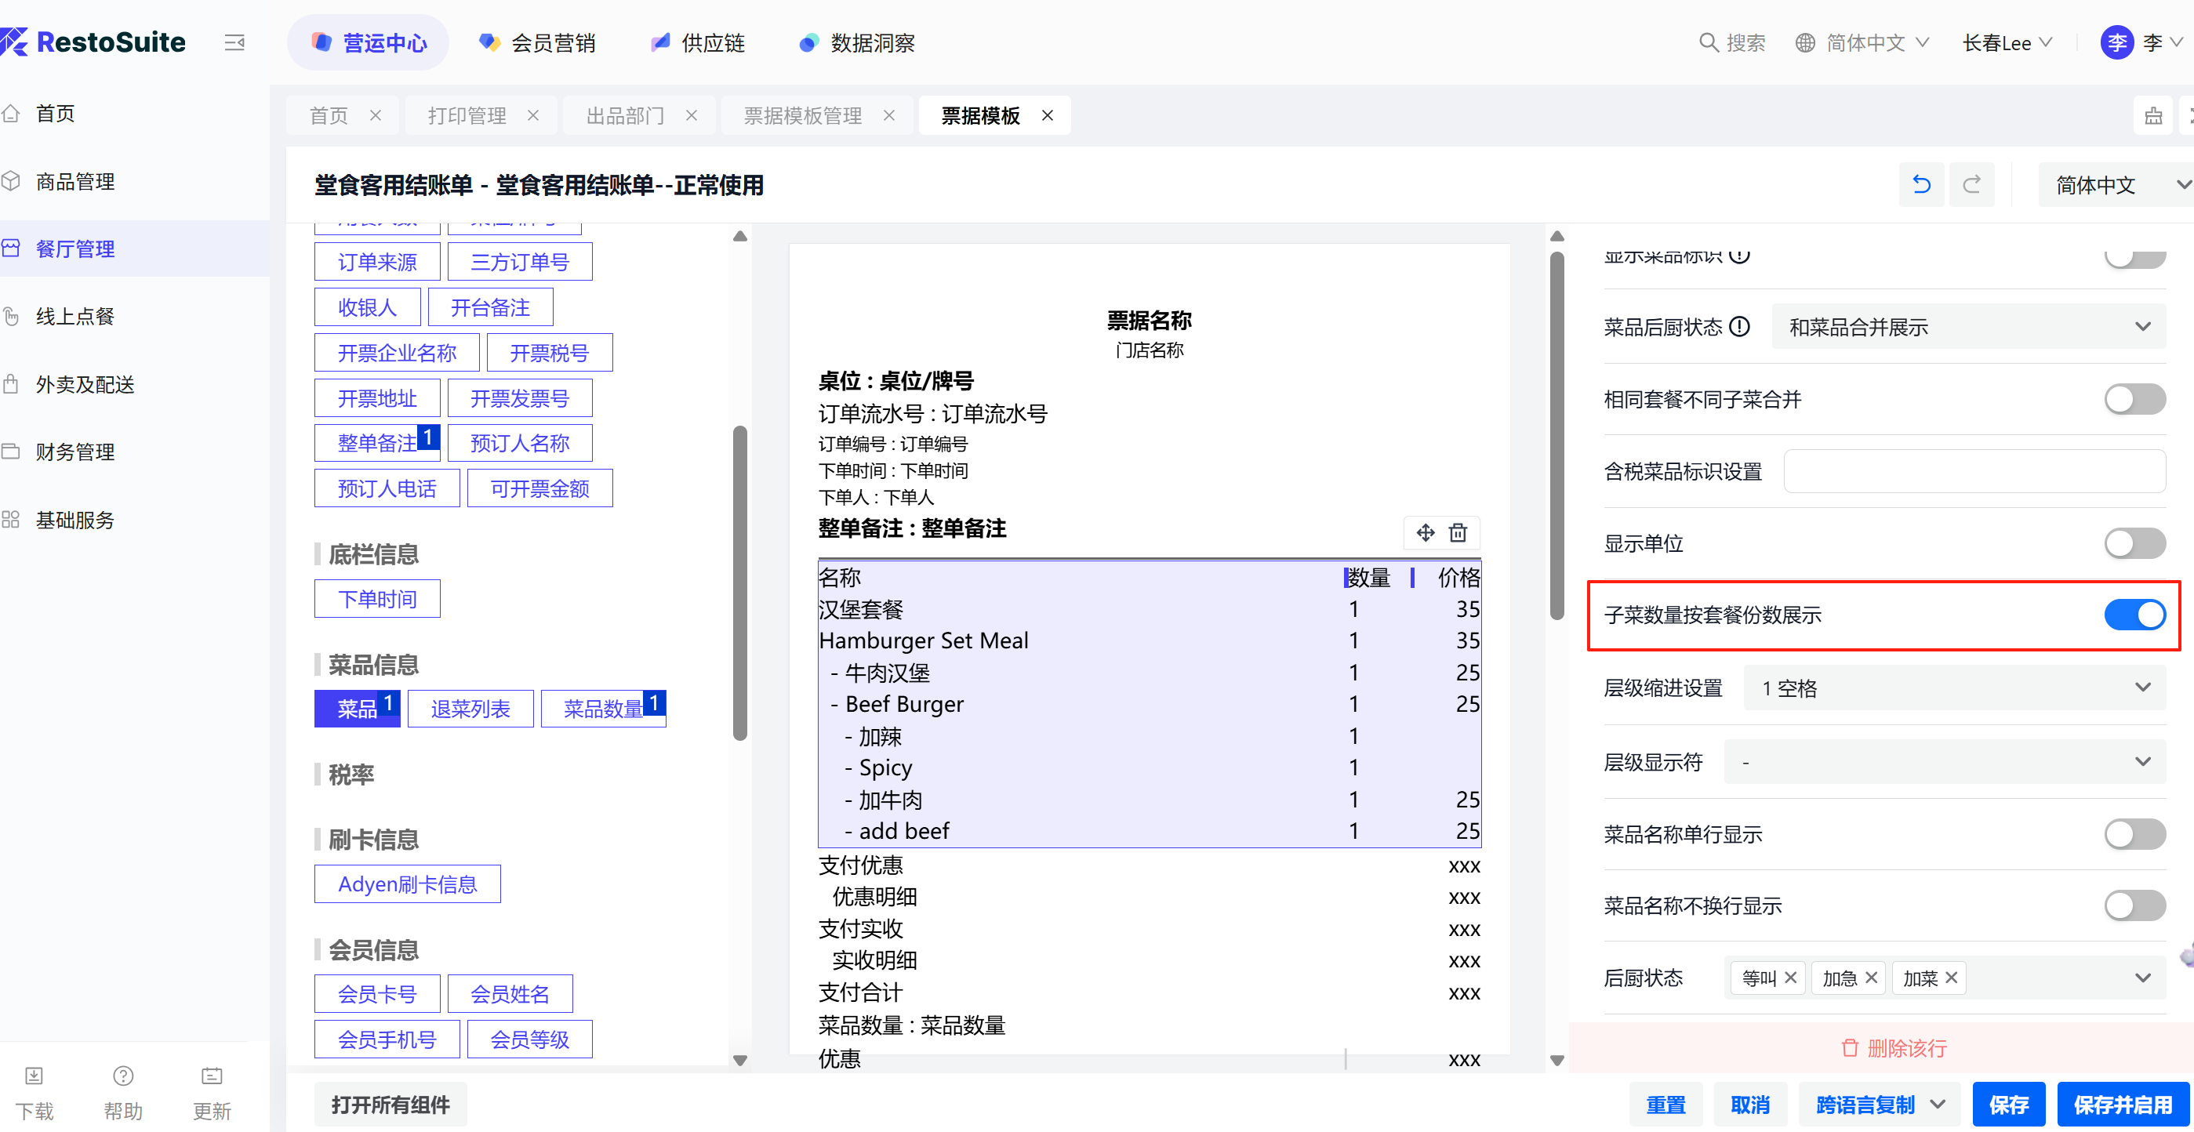Disable the 子菜数量按套餐份数展示 toggle
Image resolution: width=2194 pixels, height=1132 pixels.
2134,614
